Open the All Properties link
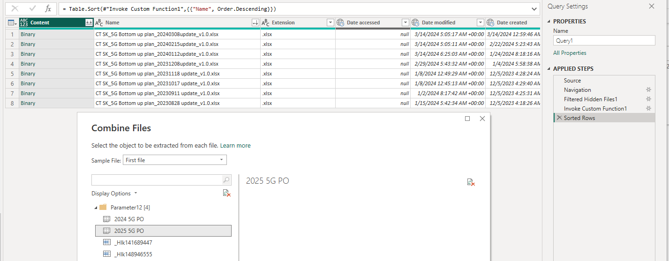 (x=570, y=53)
